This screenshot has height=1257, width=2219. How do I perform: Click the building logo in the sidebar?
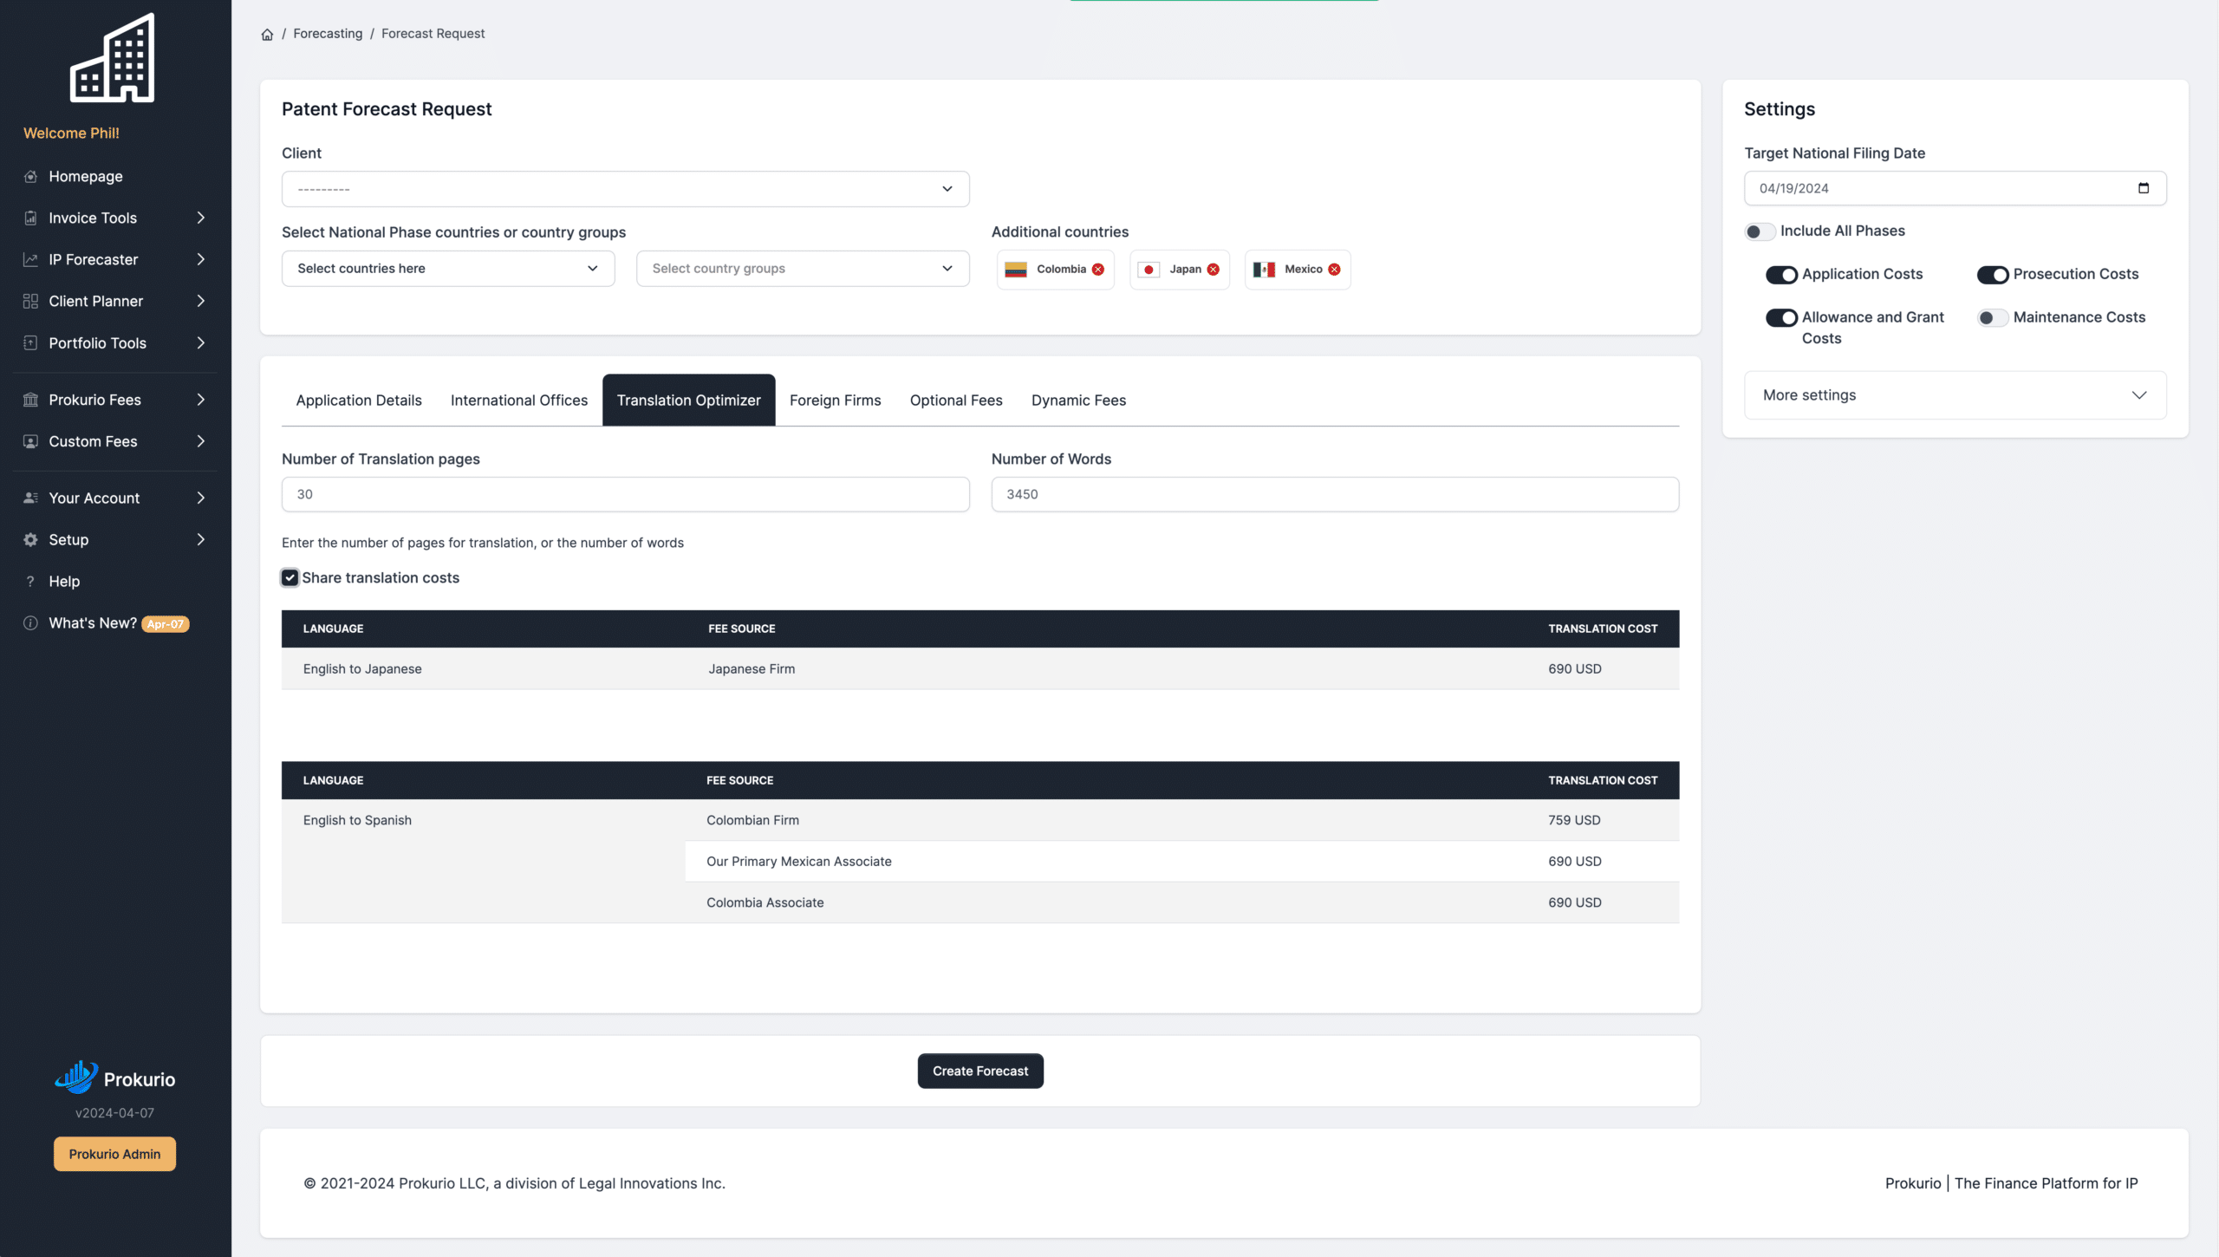coord(113,57)
